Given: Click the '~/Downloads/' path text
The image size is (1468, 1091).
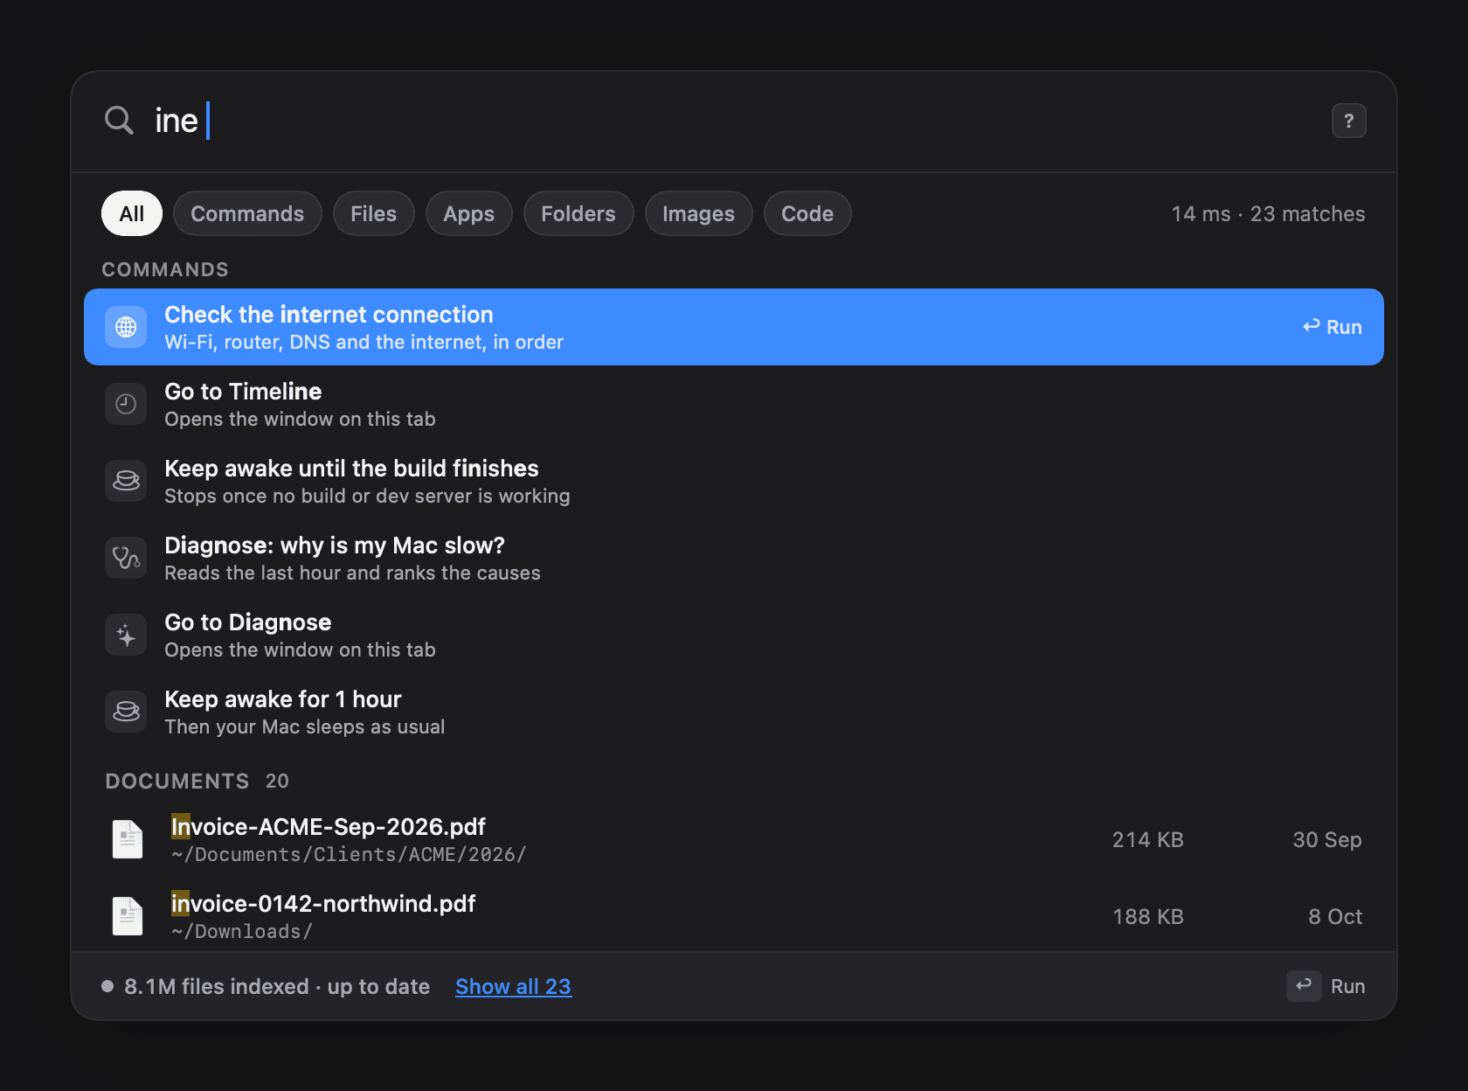Looking at the screenshot, I should click(242, 931).
